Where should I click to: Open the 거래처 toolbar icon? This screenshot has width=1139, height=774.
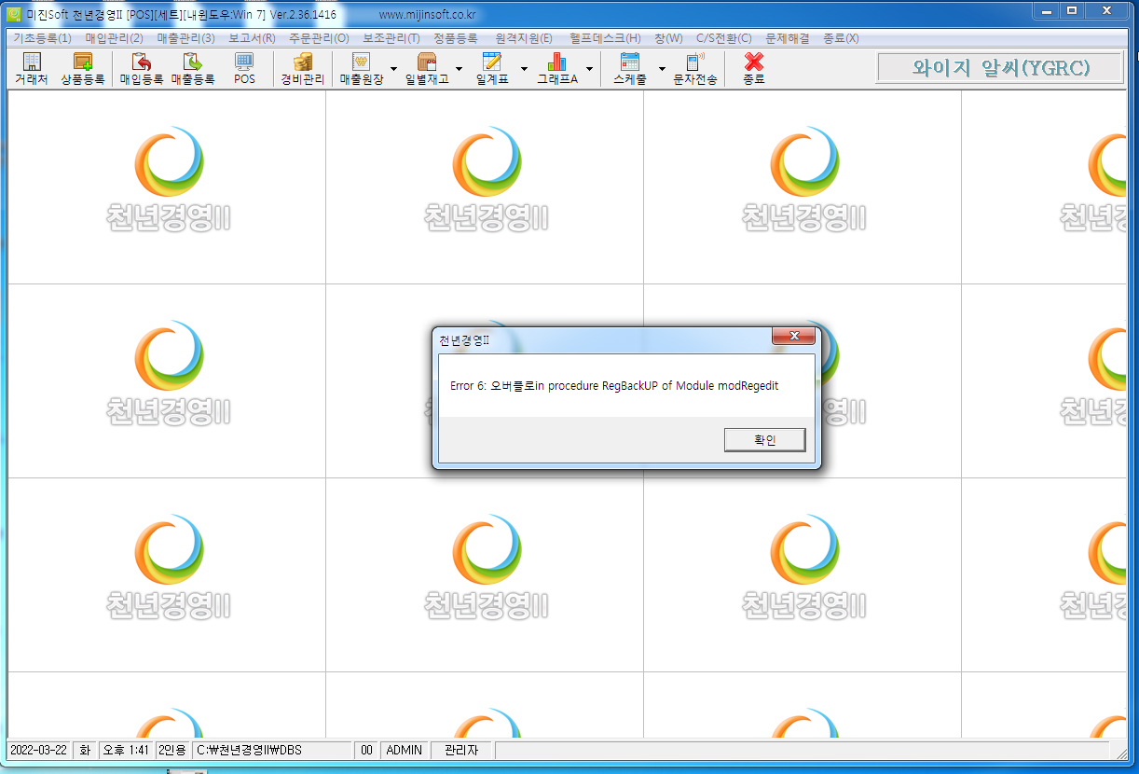pyautogui.click(x=32, y=70)
